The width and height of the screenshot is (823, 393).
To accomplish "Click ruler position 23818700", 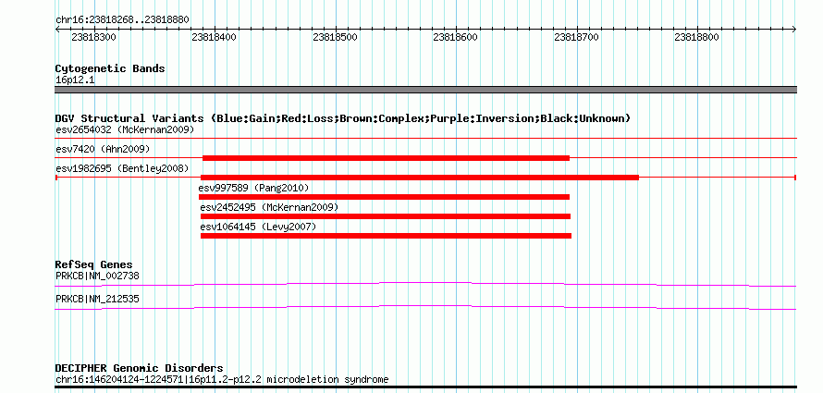I will 576,37.
